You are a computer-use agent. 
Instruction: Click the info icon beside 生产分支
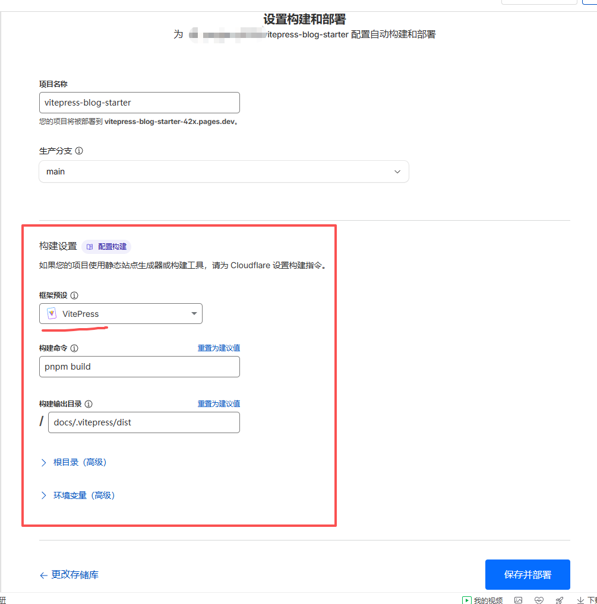click(80, 151)
